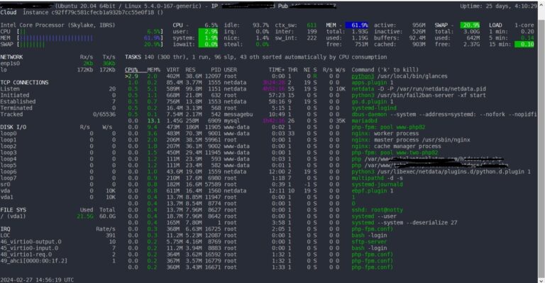Select the 46_virtio0-output.0 IRQ row
The height and width of the screenshot is (283, 545).
[x=57, y=242]
